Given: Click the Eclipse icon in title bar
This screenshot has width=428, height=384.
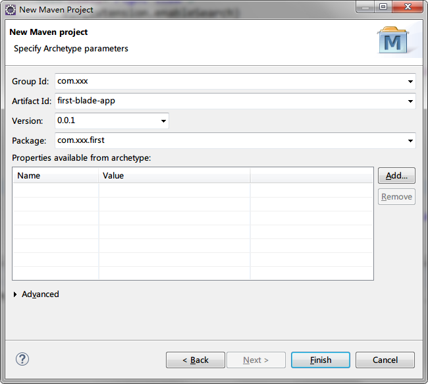Looking at the screenshot, I should click(x=11, y=10).
